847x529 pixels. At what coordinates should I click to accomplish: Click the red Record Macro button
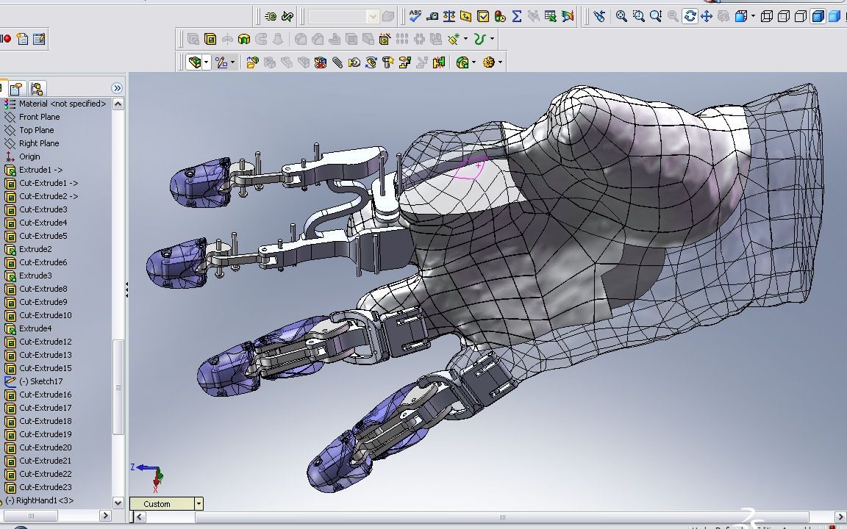point(7,39)
